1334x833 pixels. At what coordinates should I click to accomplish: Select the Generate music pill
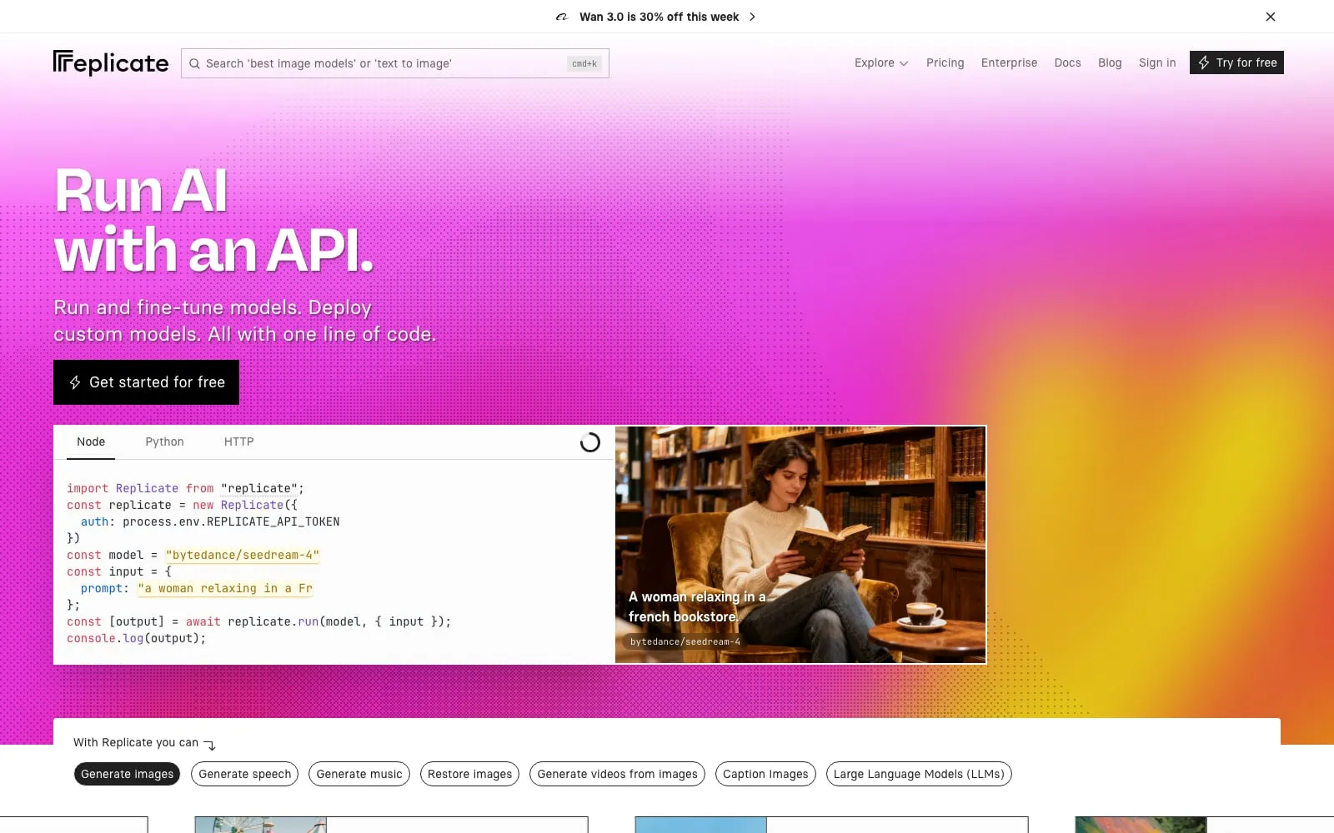(359, 774)
